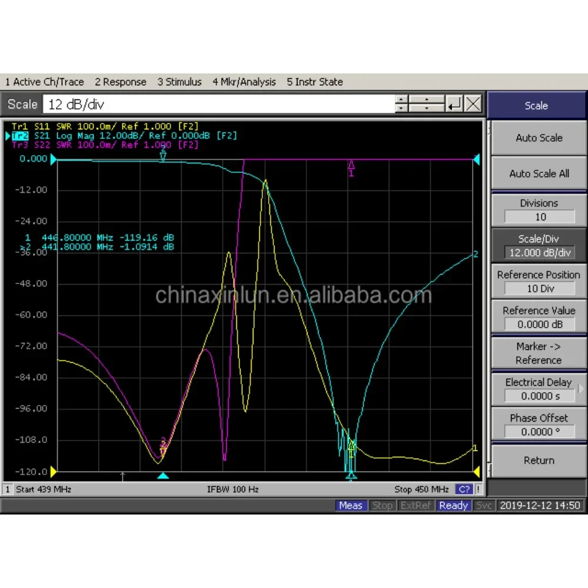This screenshot has width=588, height=588.
Task: Click the Scale label beside entry field
Action: (x=22, y=104)
